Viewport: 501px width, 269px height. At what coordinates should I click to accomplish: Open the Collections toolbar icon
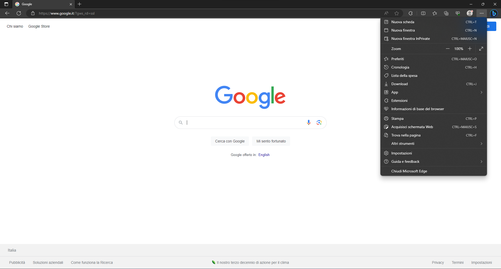(x=446, y=13)
